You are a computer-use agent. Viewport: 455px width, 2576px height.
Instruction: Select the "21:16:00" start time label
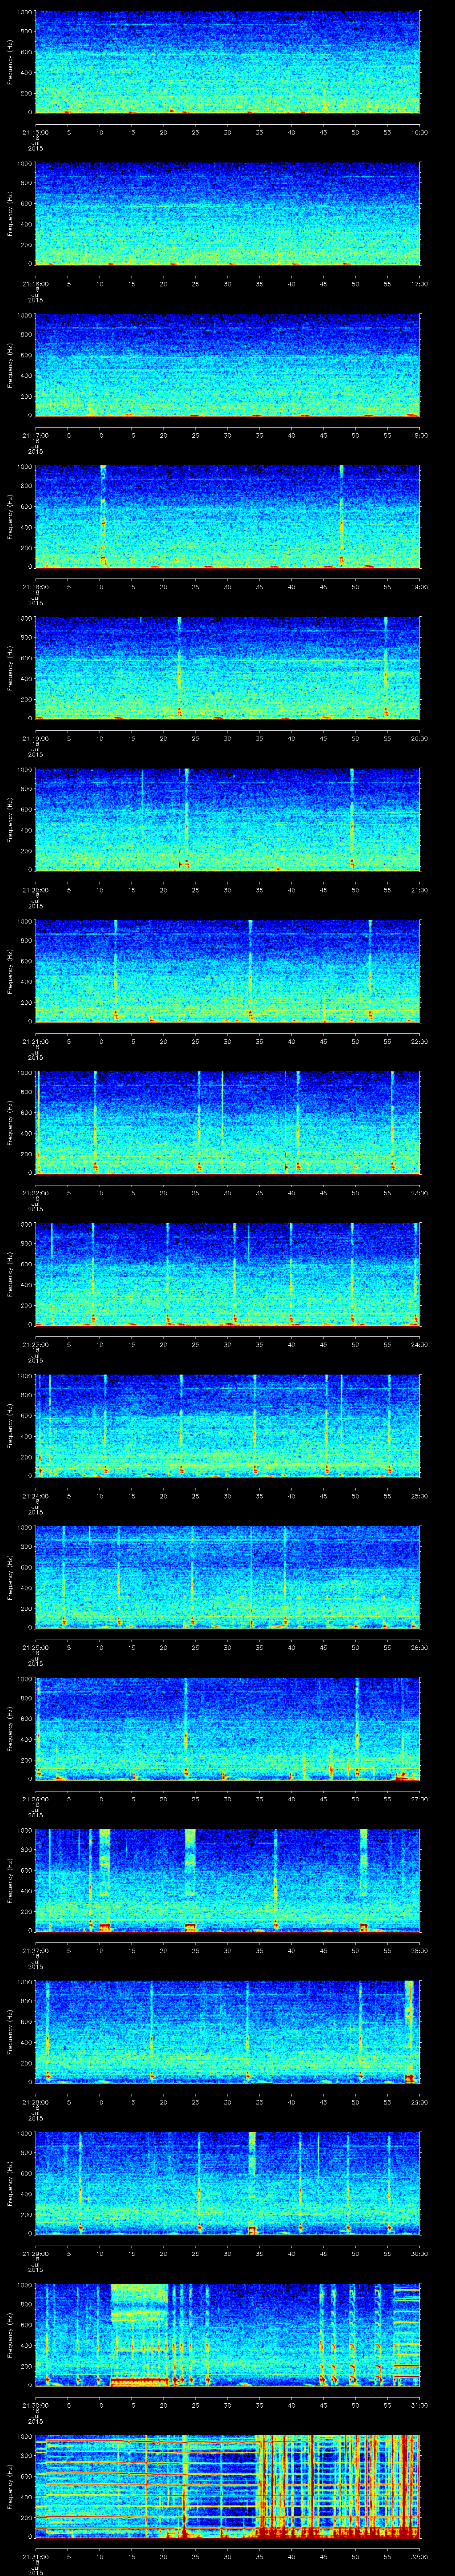pos(35,284)
